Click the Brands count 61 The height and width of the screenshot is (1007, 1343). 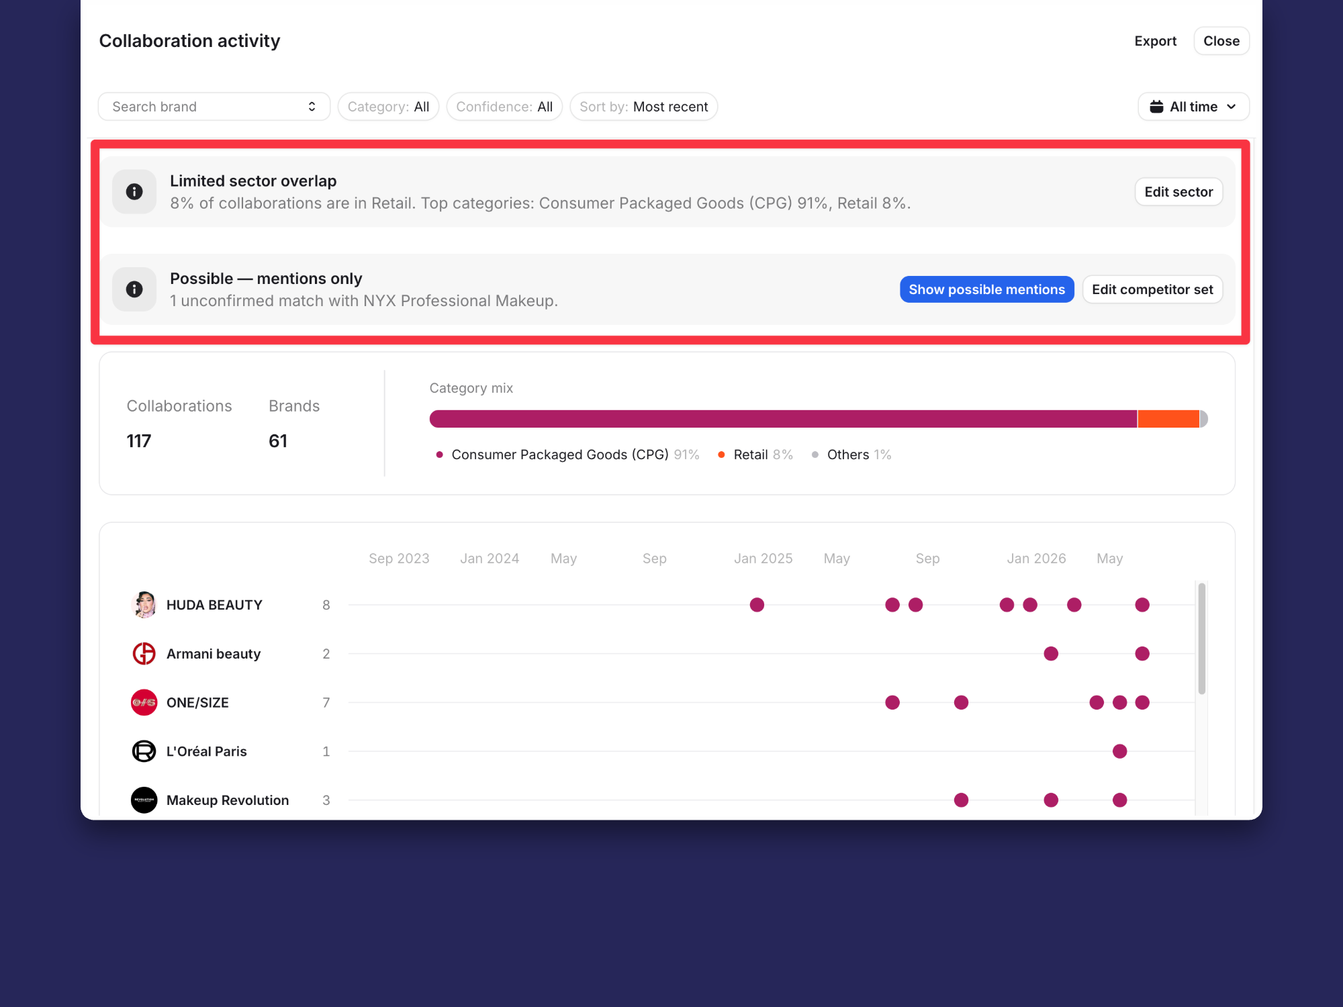278,441
